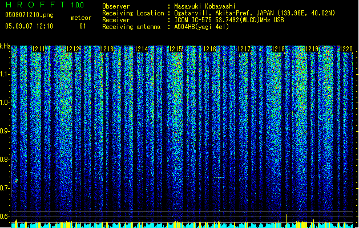The width and height of the screenshot is (359, 228).
Task: Click the 0.6 frequency axis label
Action: 5,217
